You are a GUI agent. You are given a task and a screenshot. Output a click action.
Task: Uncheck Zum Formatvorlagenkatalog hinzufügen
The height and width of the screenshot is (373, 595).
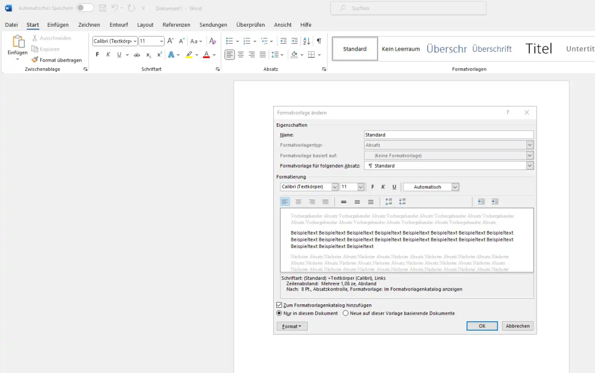click(279, 305)
